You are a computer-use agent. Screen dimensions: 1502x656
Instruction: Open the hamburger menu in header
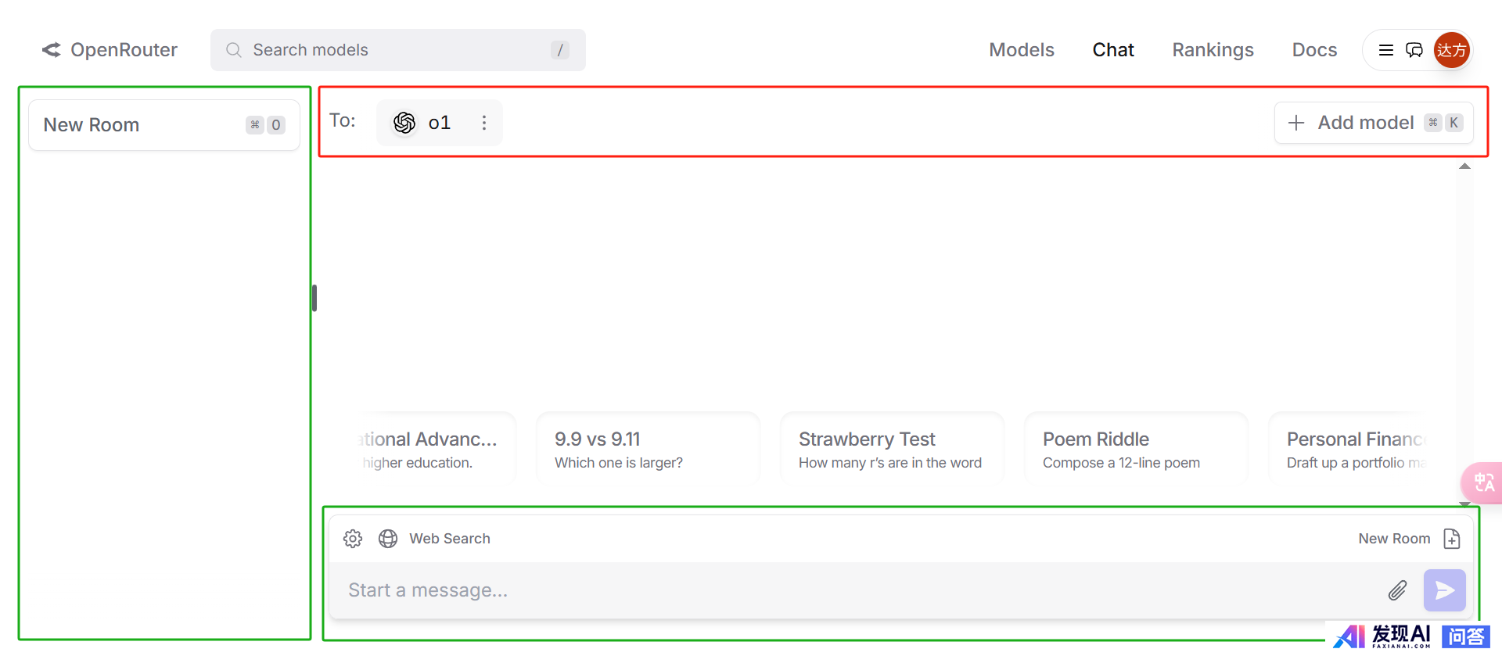coord(1385,50)
